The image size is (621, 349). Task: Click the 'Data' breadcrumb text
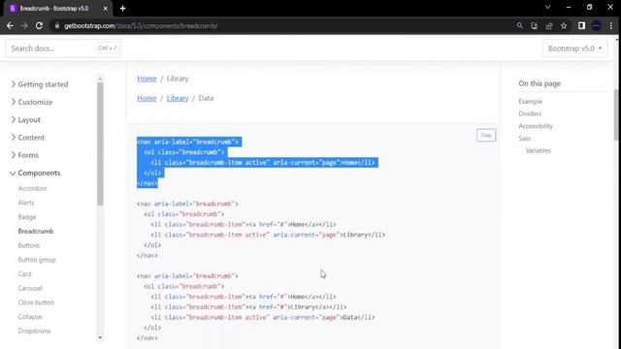tap(206, 98)
